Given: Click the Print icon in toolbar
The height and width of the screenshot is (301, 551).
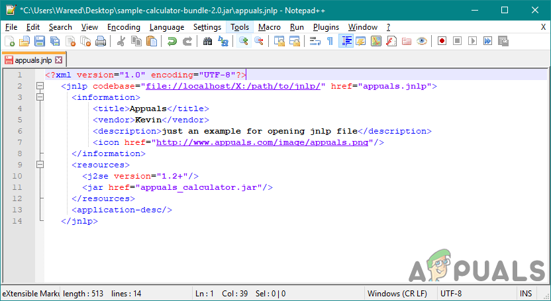Looking at the screenshot, I should coord(101,41).
